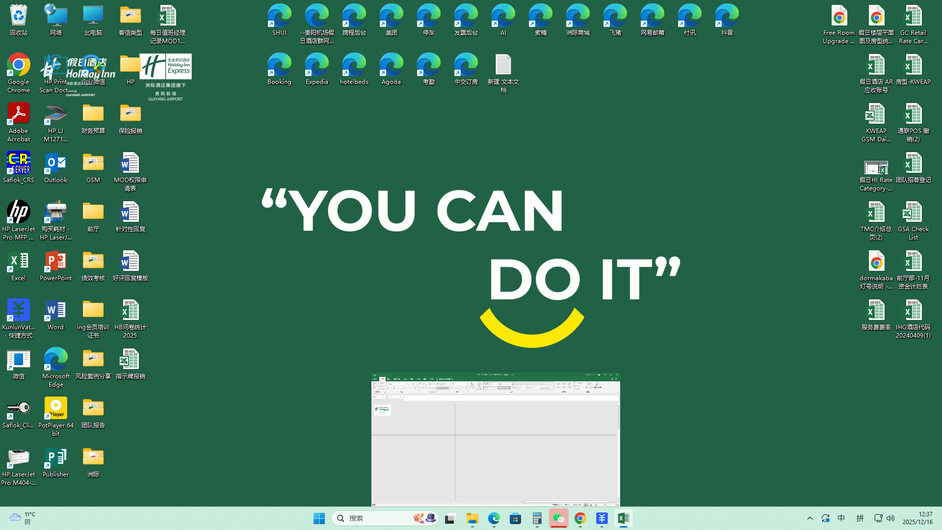Open the volume quick settings flyout
The height and width of the screenshot is (530, 942).
tap(890, 518)
